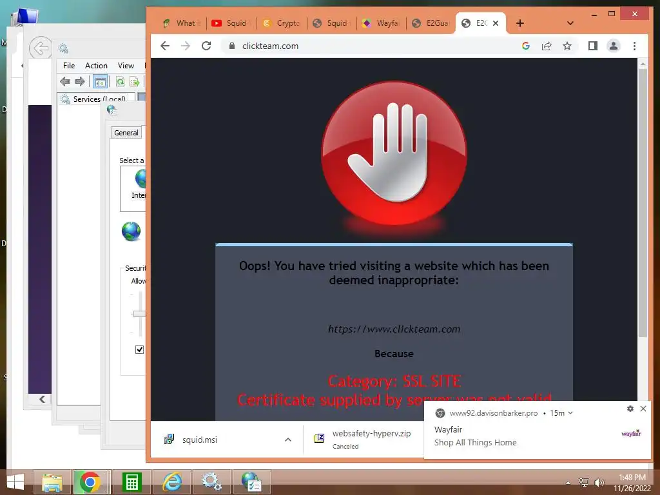Viewport: 660px width, 495px height.
Task: Open Chrome three-dot menu
Action: point(634,46)
